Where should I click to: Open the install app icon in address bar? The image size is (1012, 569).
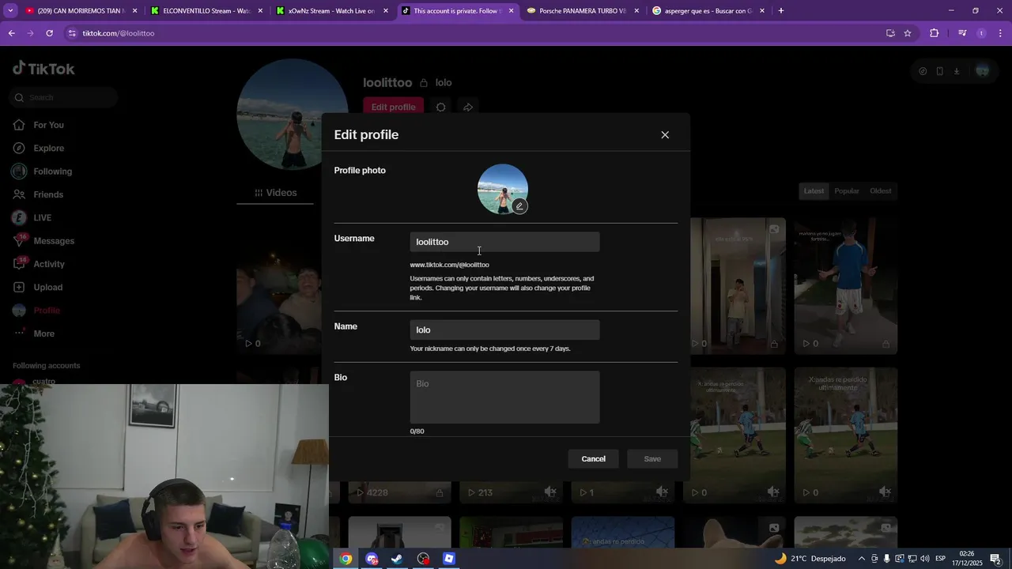pos(890,33)
